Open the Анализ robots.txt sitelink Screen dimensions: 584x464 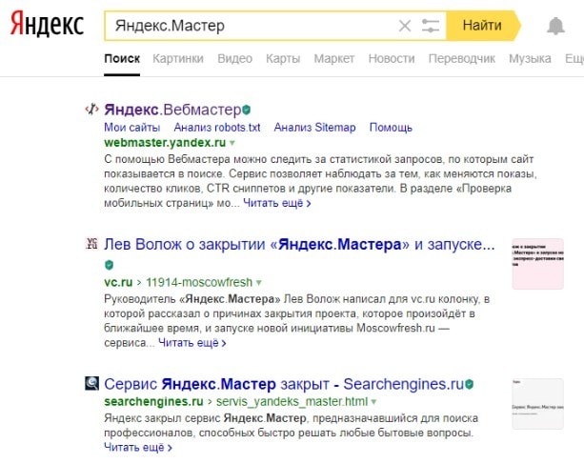point(217,128)
